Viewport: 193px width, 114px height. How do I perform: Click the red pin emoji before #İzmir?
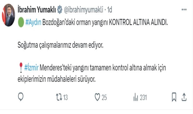point(21,67)
